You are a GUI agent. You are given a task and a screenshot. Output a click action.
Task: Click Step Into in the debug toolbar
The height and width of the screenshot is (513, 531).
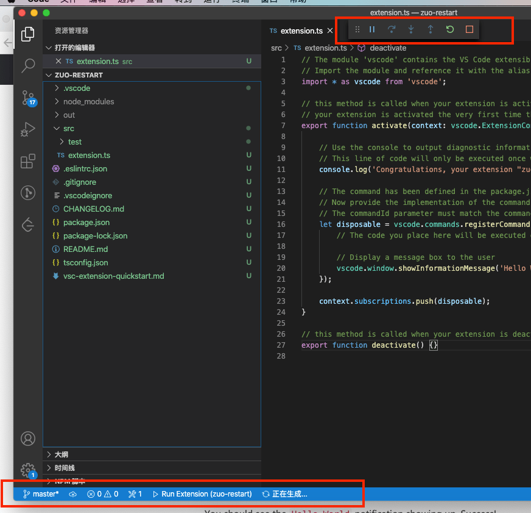411,29
